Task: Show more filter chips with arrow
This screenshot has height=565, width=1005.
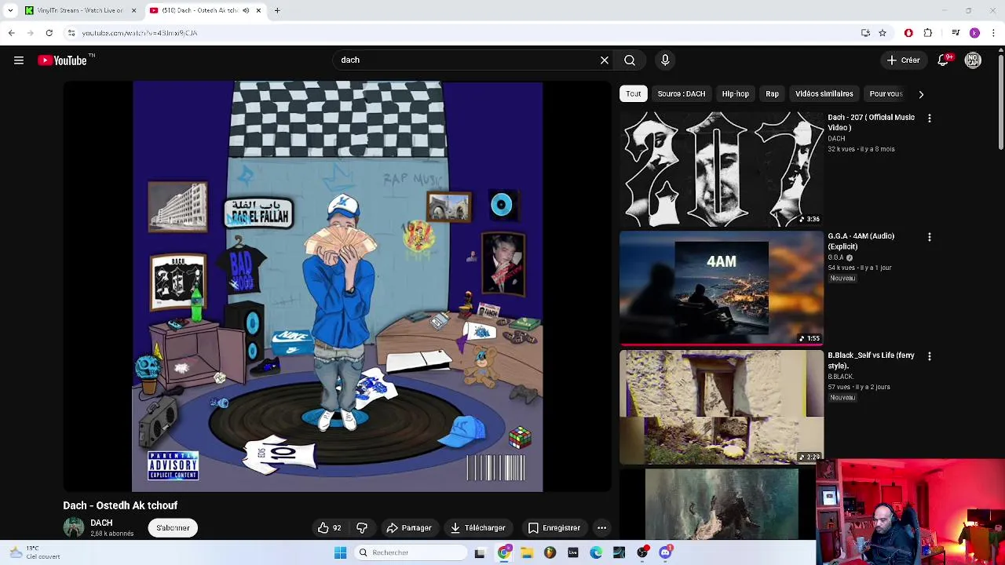Action: 921,94
